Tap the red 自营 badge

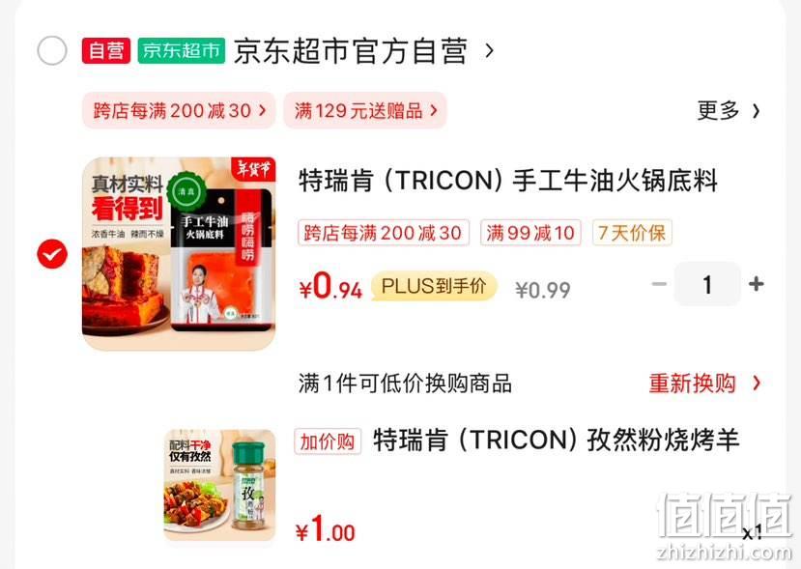106,50
